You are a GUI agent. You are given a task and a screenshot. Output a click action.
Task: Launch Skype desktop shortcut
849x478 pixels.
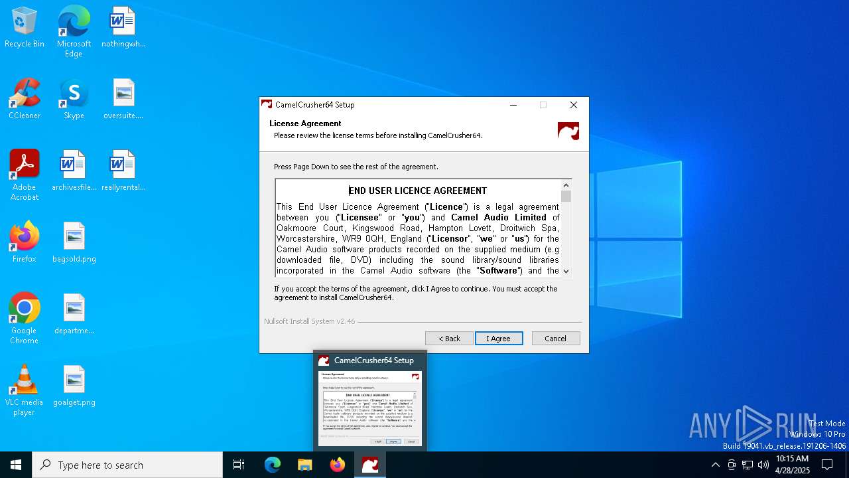(74, 100)
